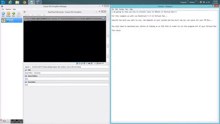Click the USB section header
The width and height of the screenshot is (220, 124).
point(66,70)
